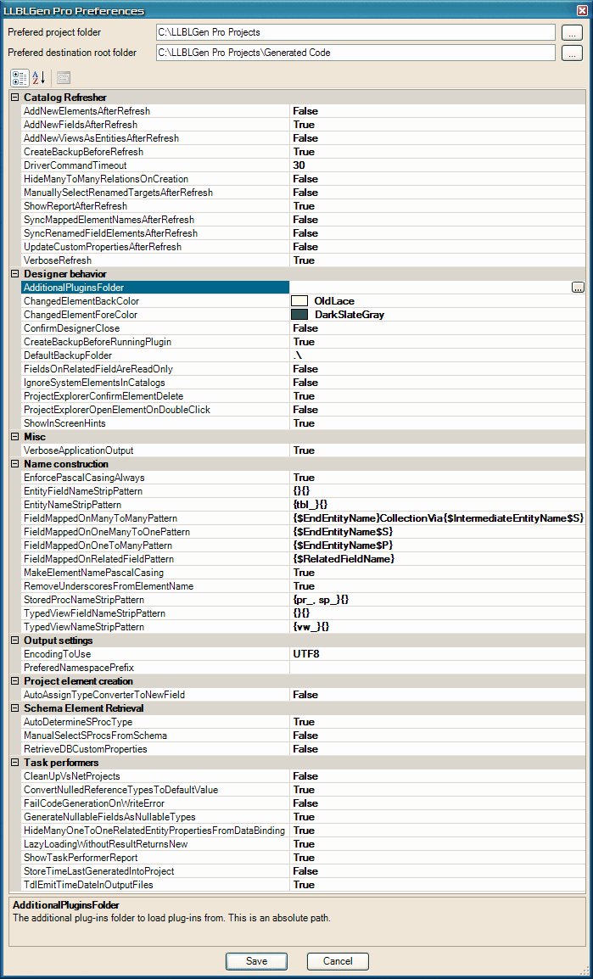Image resolution: width=593 pixels, height=979 pixels.
Task: Open AdditionalPluginsFolder ellipsis browse button
Action: pos(578,288)
